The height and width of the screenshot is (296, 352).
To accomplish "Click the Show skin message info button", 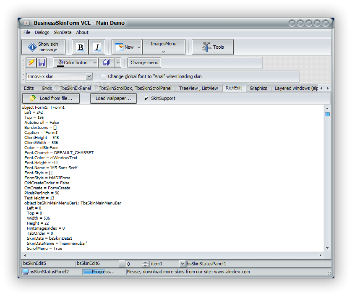I will click(44, 47).
